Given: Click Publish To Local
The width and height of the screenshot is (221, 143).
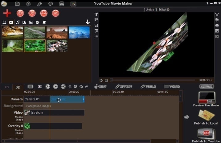Looking at the screenshot, I should click(206, 117).
